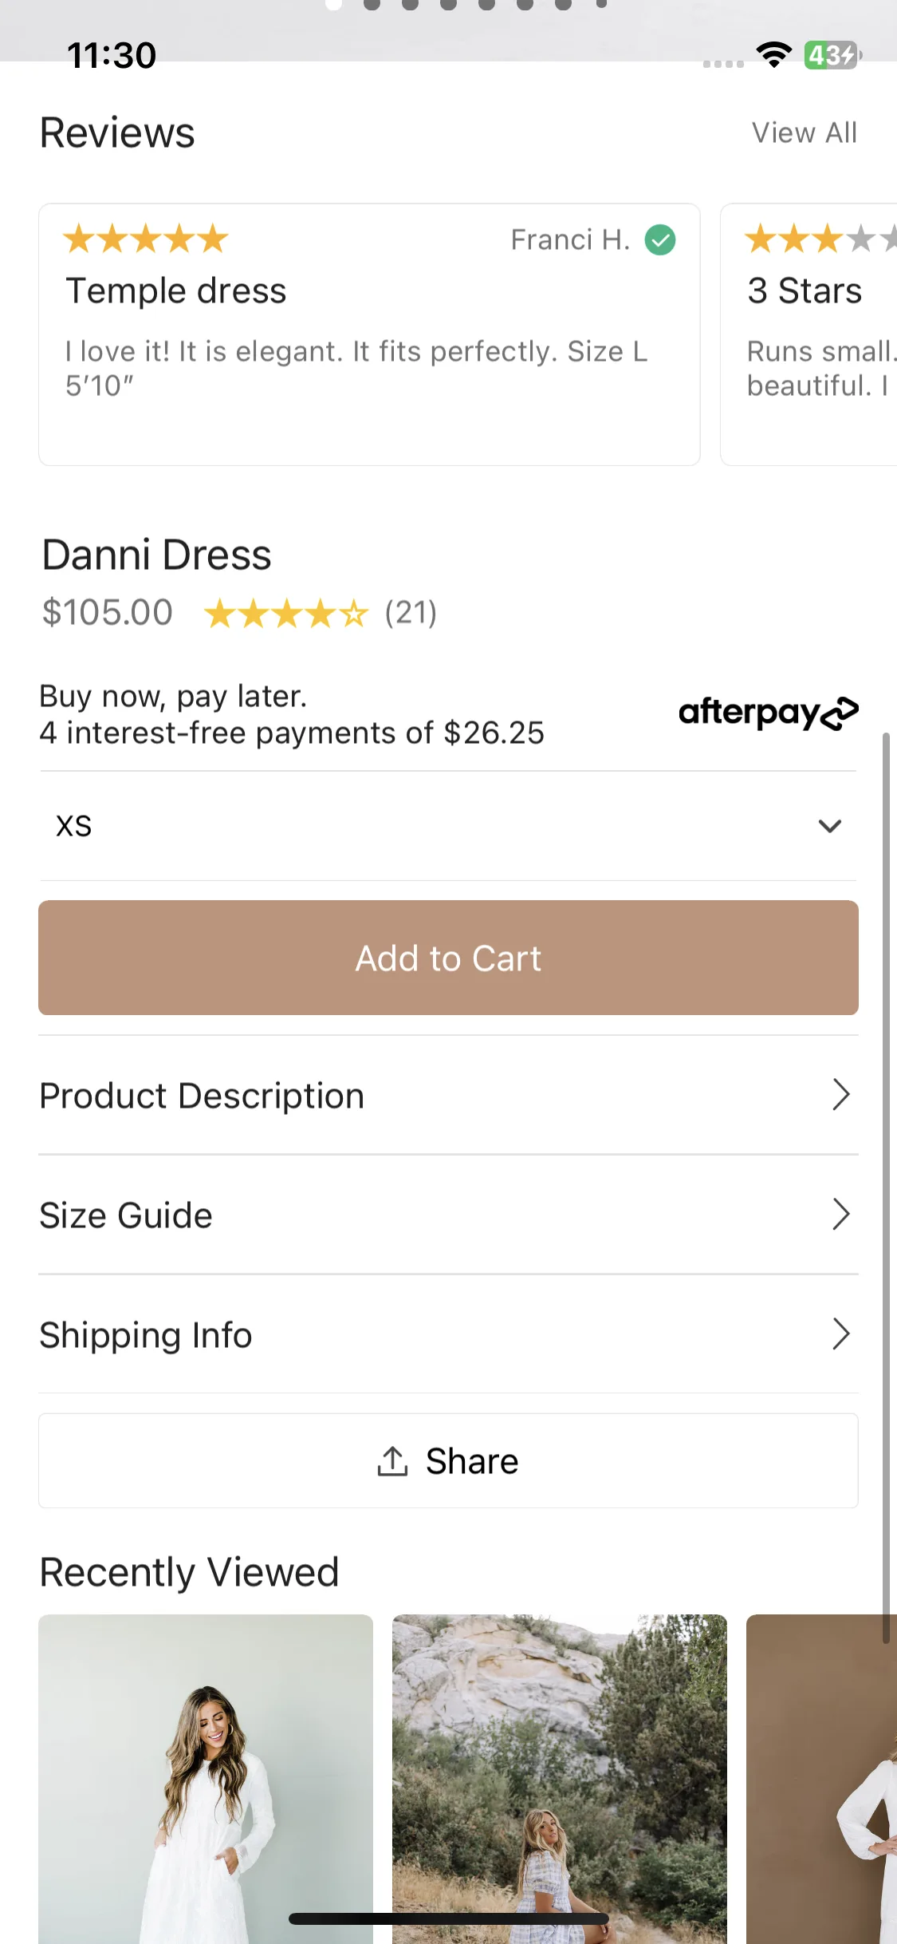
Task: Tap Franci H. verified checkmark badge
Action: pyautogui.click(x=660, y=239)
